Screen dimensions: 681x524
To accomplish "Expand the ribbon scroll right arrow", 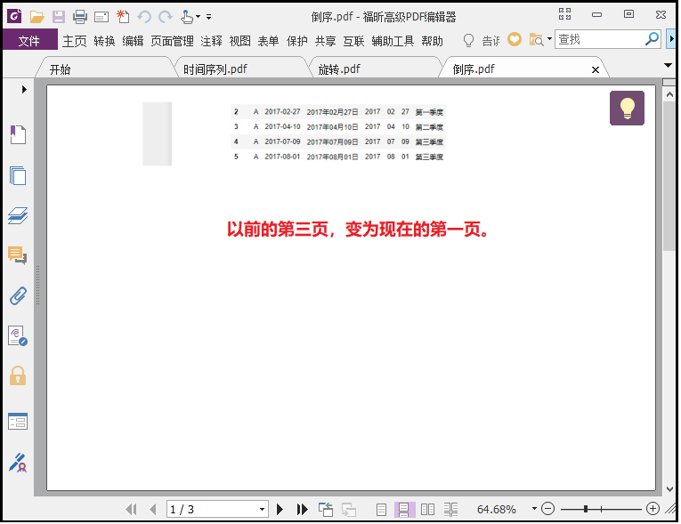I will 671,39.
